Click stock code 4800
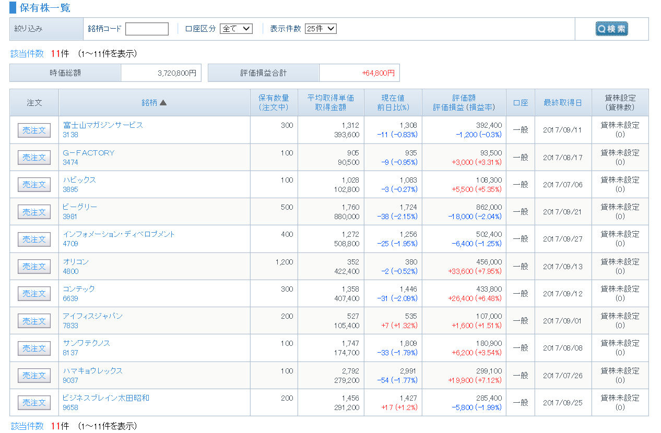 click(70, 271)
